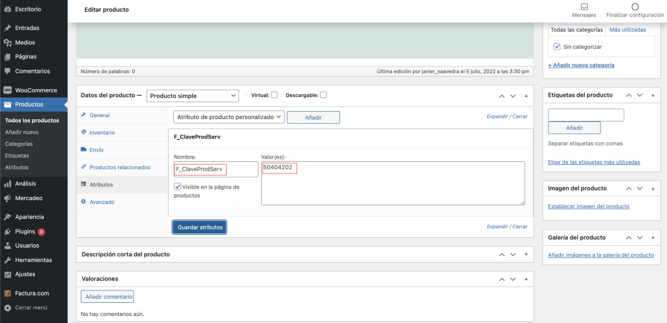This screenshot has height=323, width=667.
Task: Click the Inventario tag icon
Action: point(84,133)
